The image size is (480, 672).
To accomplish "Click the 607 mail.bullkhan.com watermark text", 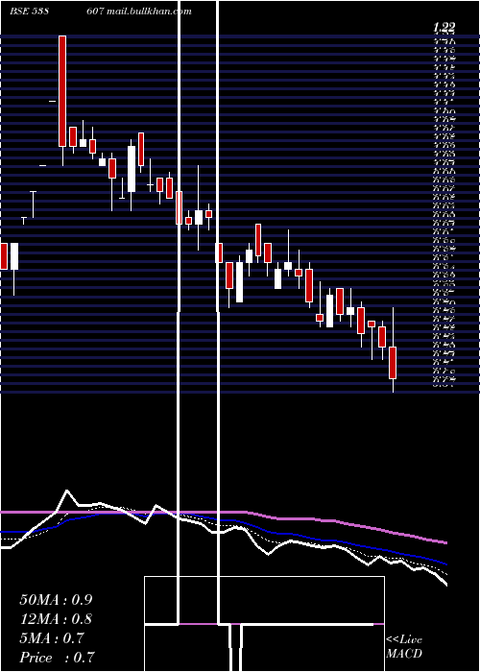I will click(x=138, y=12).
